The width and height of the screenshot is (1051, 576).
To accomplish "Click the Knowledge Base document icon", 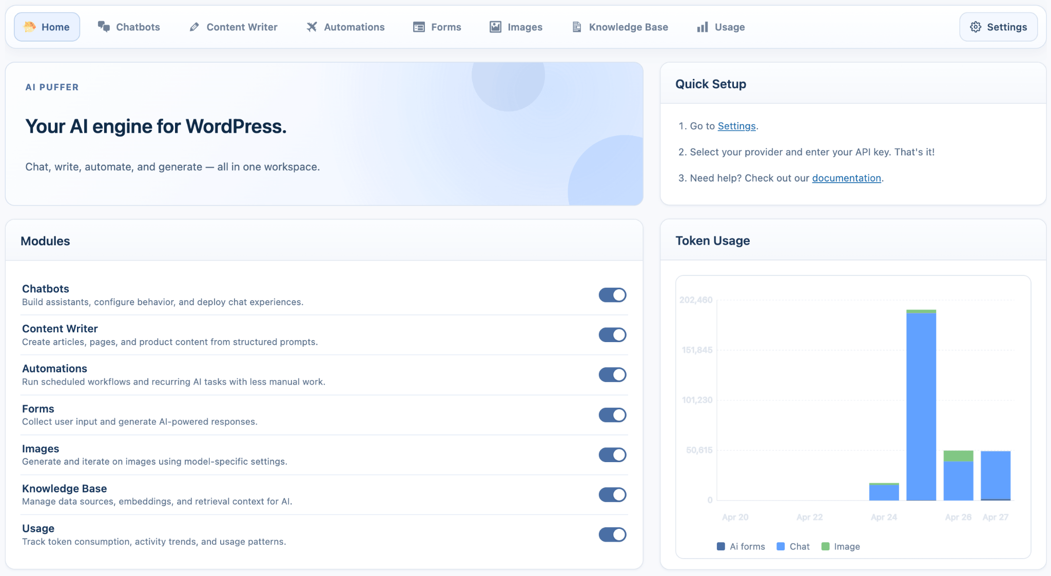I will 577,27.
